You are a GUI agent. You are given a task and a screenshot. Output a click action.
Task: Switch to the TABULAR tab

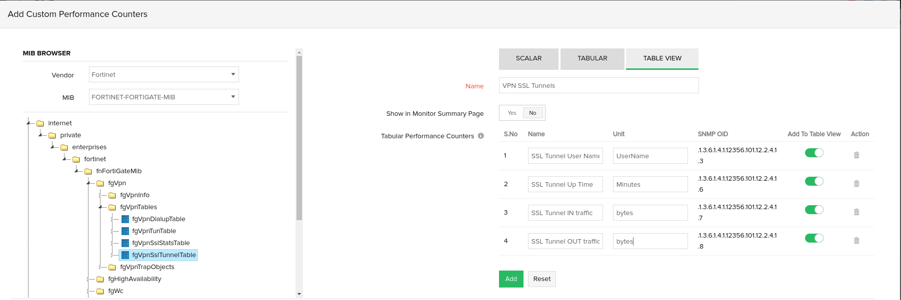(x=592, y=58)
